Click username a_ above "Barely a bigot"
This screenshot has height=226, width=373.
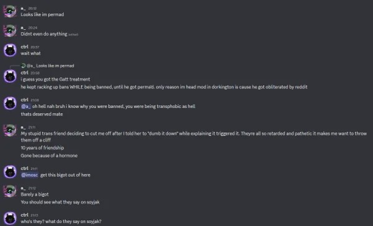23,188
